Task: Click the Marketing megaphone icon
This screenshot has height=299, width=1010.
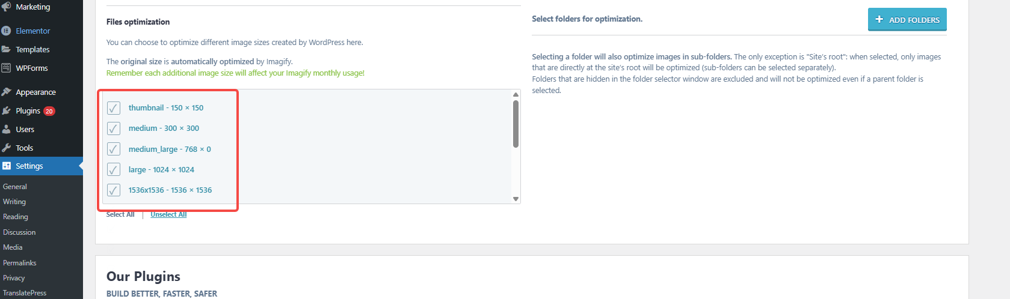Action: pos(6,7)
